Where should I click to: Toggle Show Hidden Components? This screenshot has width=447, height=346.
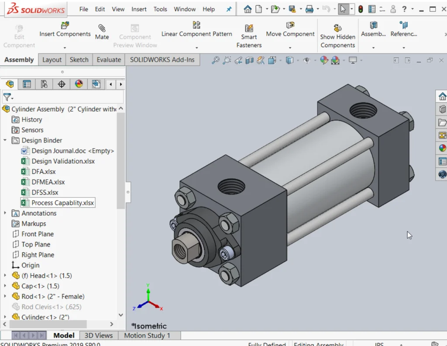(x=337, y=35)
